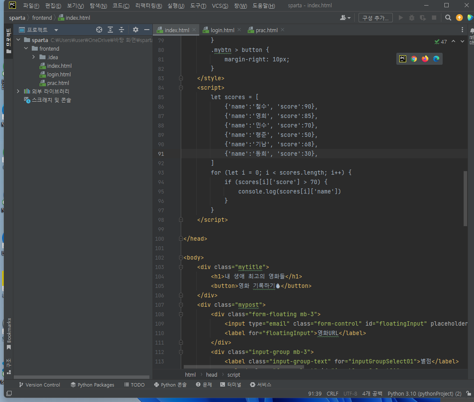Screen dimensions: 474x402
Task: Fold the mytitle div at line 103
Action: (181, 267)
